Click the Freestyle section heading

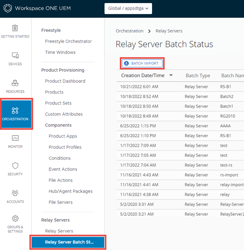(51, 30)
